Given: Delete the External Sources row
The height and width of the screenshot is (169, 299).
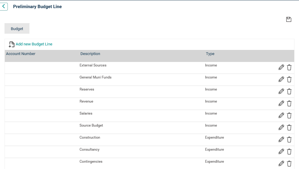Looking at the screenshot, I should click(289, 67).
